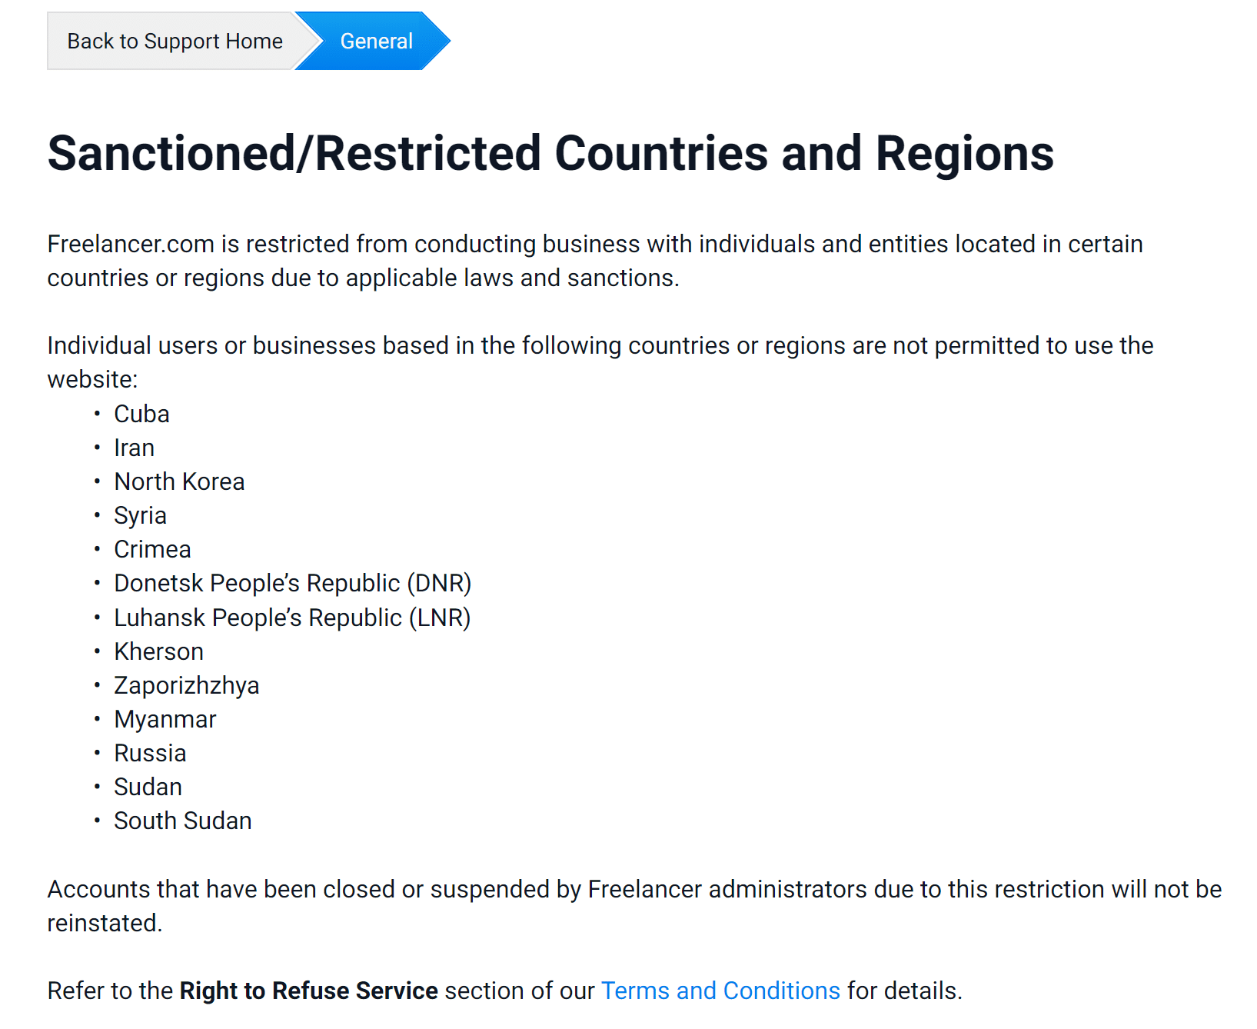This screenshot has width=1257, height=1029.
Task: Click the Crimea list entry
Action: point(152,549)
